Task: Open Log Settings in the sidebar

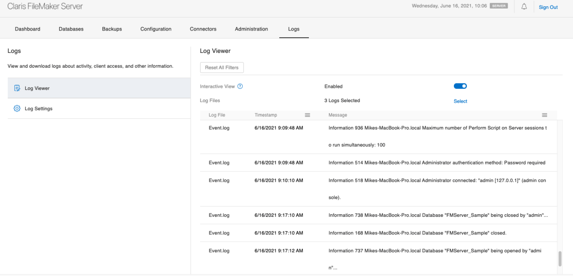Action: (x=99, y=108)
